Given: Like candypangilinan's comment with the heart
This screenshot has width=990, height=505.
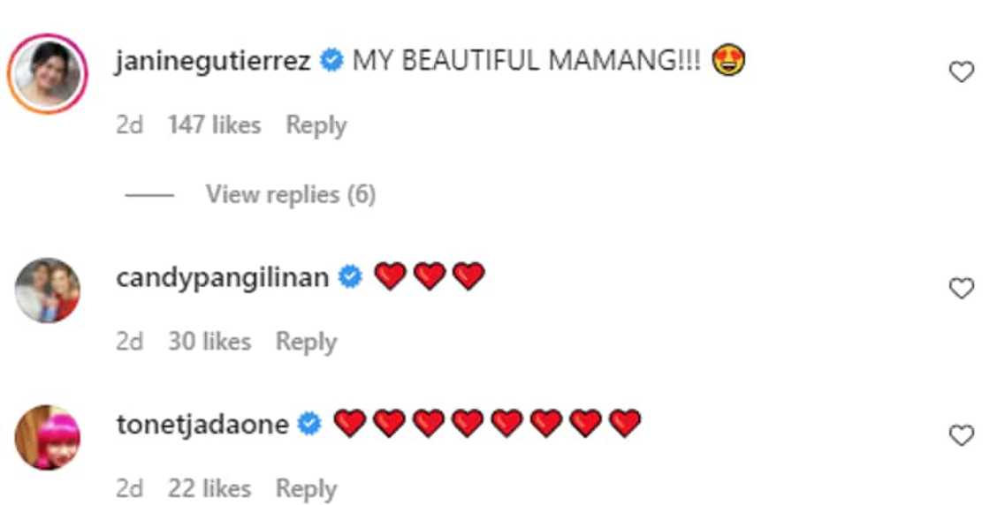Looking at the screenshot, I should tap(961, 289).
